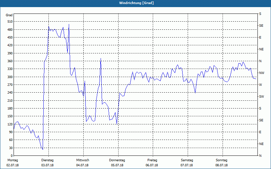Click the 30 degree axis label
The height and width of the screenshot is (169, 271).
click(11, 148)
